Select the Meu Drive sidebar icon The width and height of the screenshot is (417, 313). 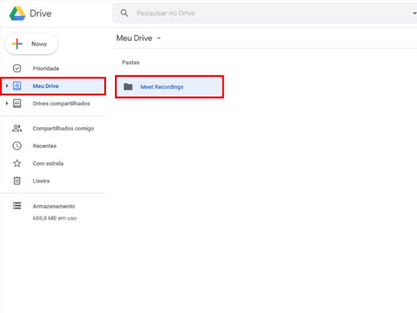(x=17, y=86)
